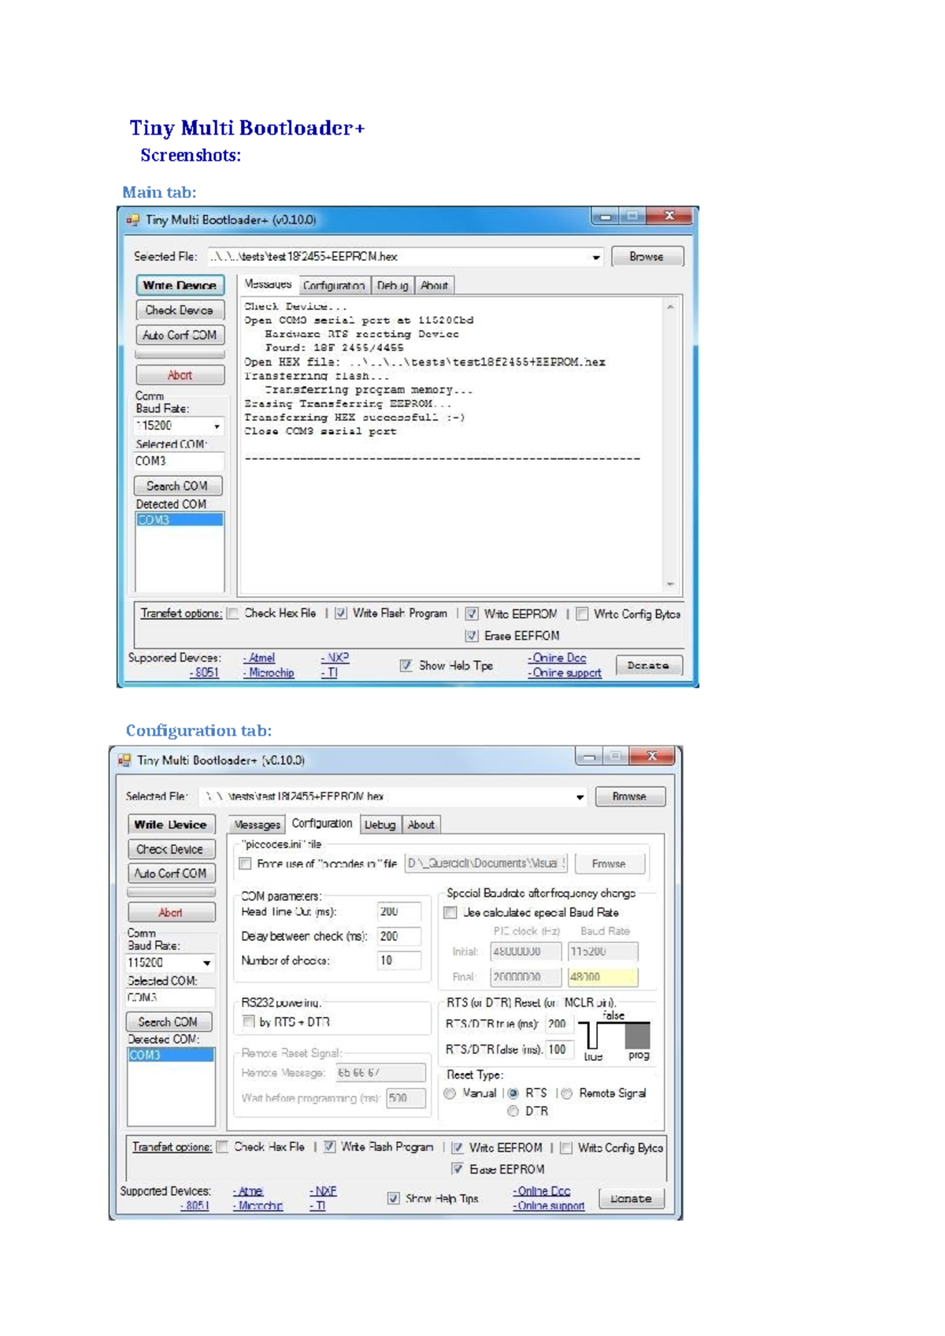The width and height of the screenshot is (945, 1336).
Task: Click Selected COM field in Main tab window
Action: point(179,462)
